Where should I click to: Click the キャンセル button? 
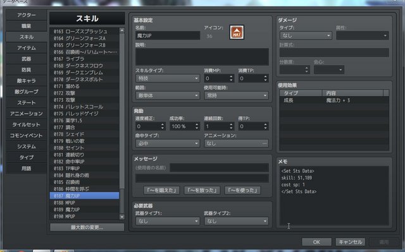pyautogui.click(x=350, y=242)
